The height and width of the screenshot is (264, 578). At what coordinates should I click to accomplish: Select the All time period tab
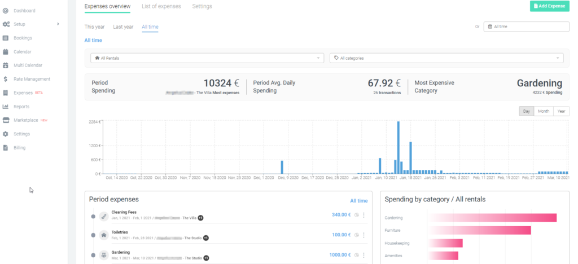click(150, 27)
